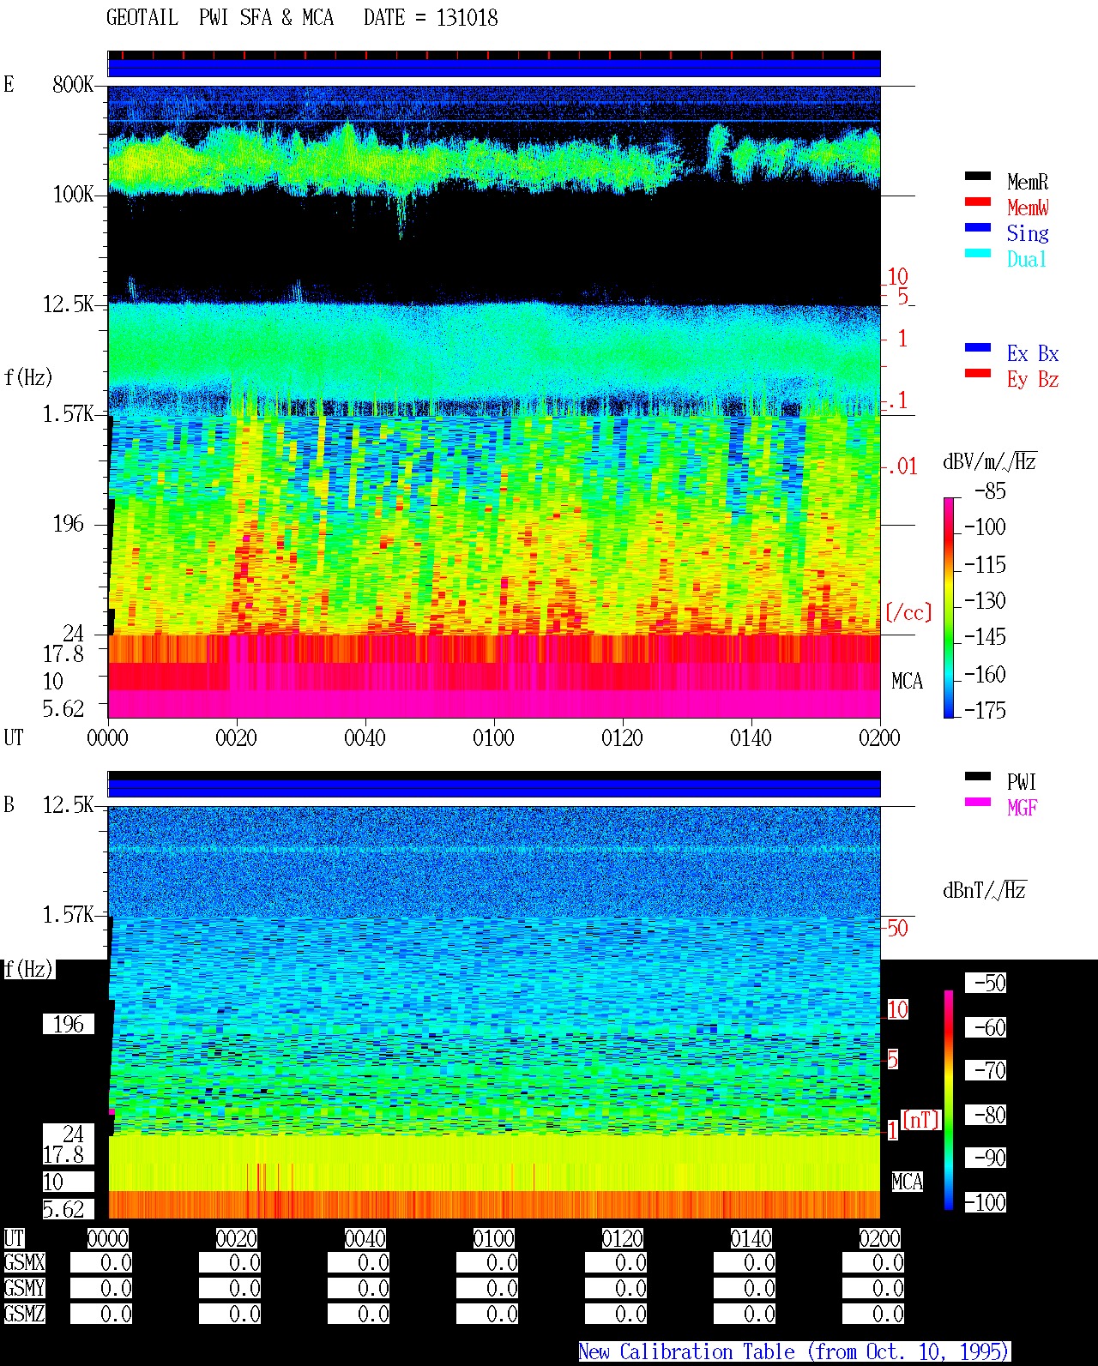Click the black MemR legend swatch
Viewport: 1098px width, 1366px height.
(978, 177)
